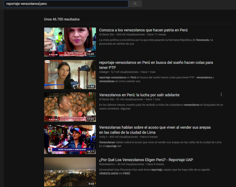Click title '¿Por Qué Los Venezolanos Eligen Perú?'

pos(146,160)
